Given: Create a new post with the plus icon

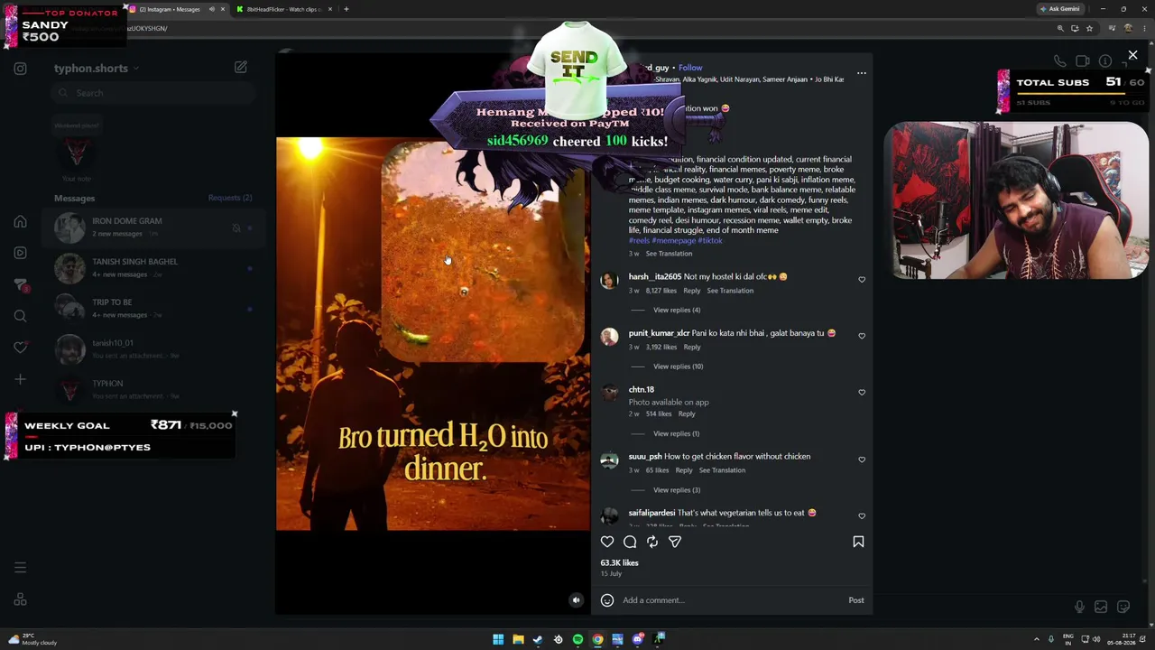Looking at the screenshot, I should [20, 379].
